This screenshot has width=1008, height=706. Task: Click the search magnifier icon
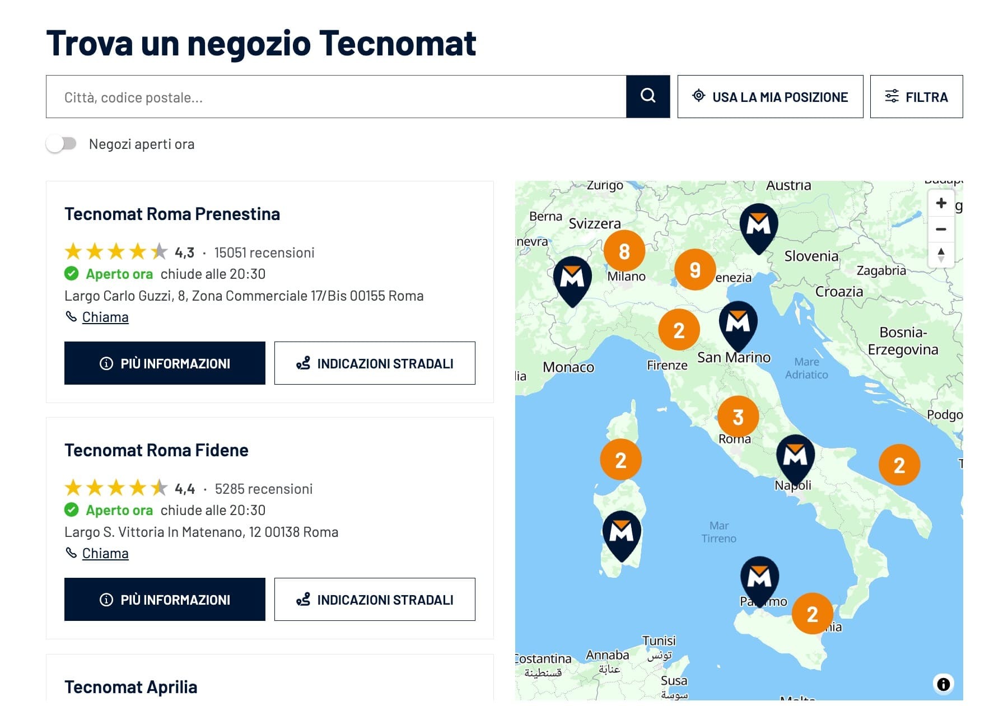[648, 96]
